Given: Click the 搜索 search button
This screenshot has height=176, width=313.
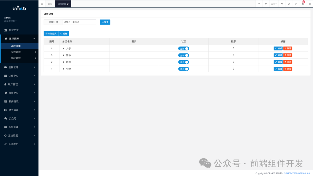Looking at the screenshot, I should pyautogui.click(x=105, y=22).
